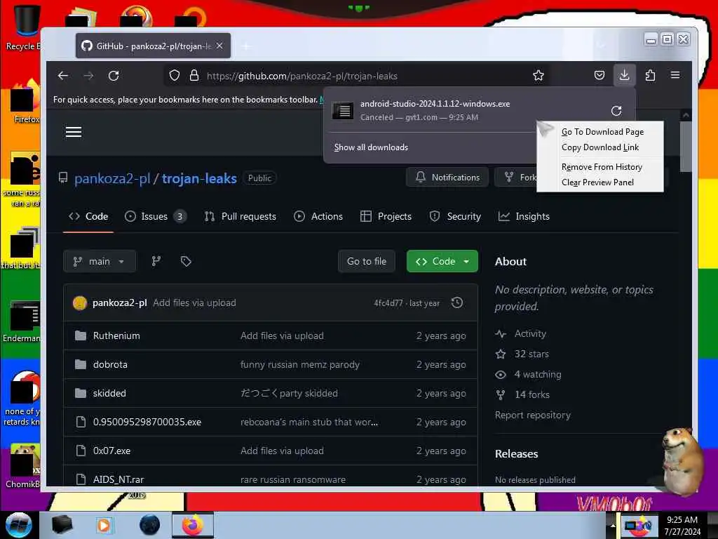The height and width of the screenshot is (539, 718).
Task: Choose Copy Download Link
Action: pos(600,147)
